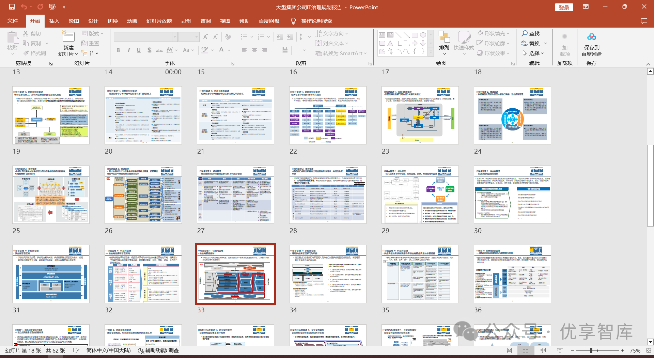Image resolution: width=654 pixels, height=358 pixels.
Task: Click the Replace button
Action: coord(534,43)
